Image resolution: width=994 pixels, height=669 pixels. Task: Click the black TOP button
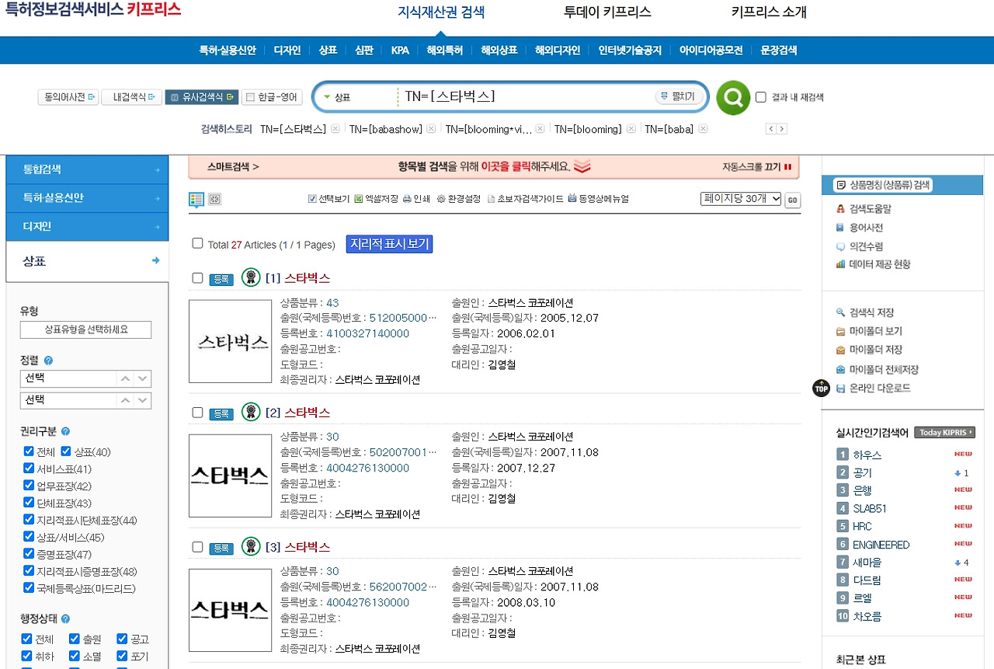point(821,388)
